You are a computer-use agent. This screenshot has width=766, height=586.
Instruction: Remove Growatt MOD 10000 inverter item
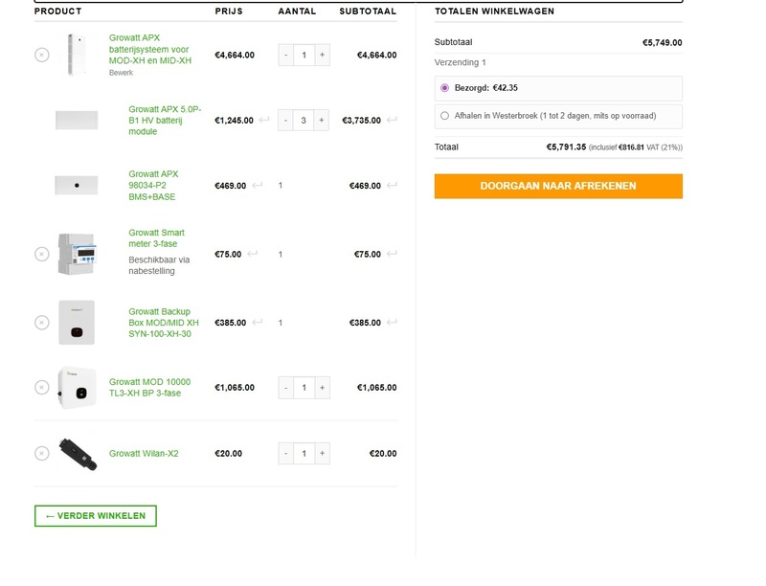[41, 388]
